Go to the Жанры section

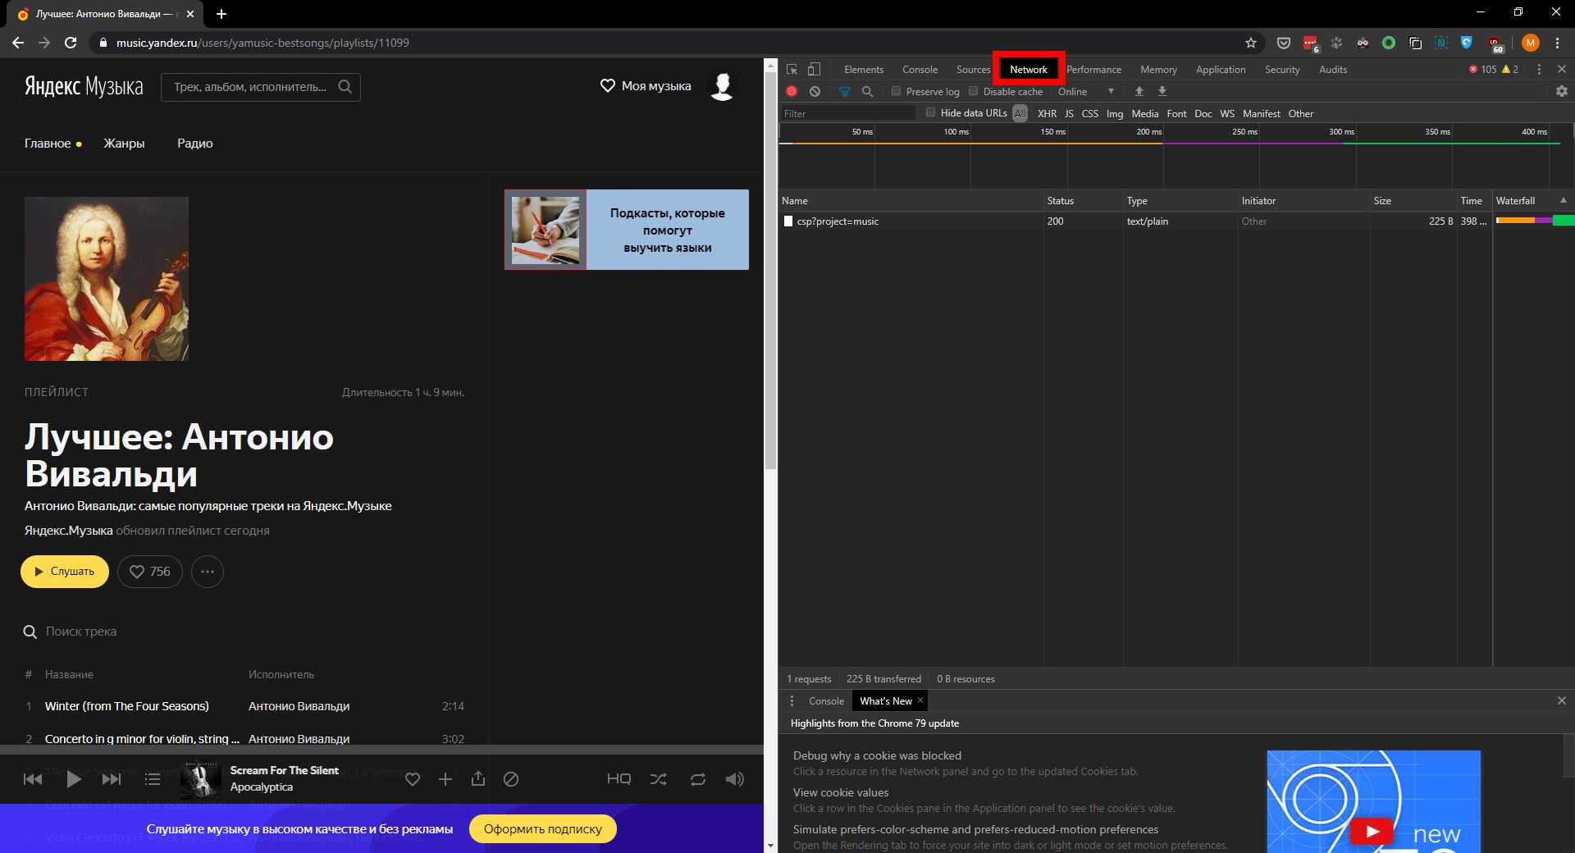click(x=124, y=144)
